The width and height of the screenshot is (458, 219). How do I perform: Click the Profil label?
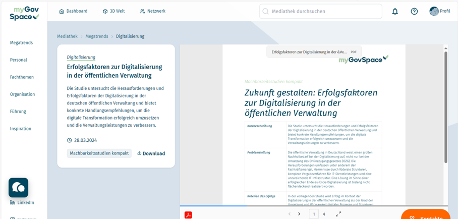(445, 11)
